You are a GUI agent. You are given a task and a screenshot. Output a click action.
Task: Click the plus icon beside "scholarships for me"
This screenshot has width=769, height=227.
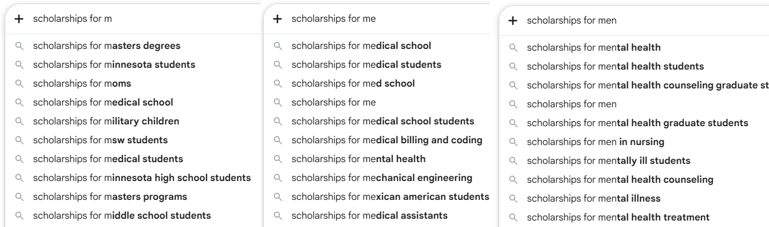click(277, 19)
